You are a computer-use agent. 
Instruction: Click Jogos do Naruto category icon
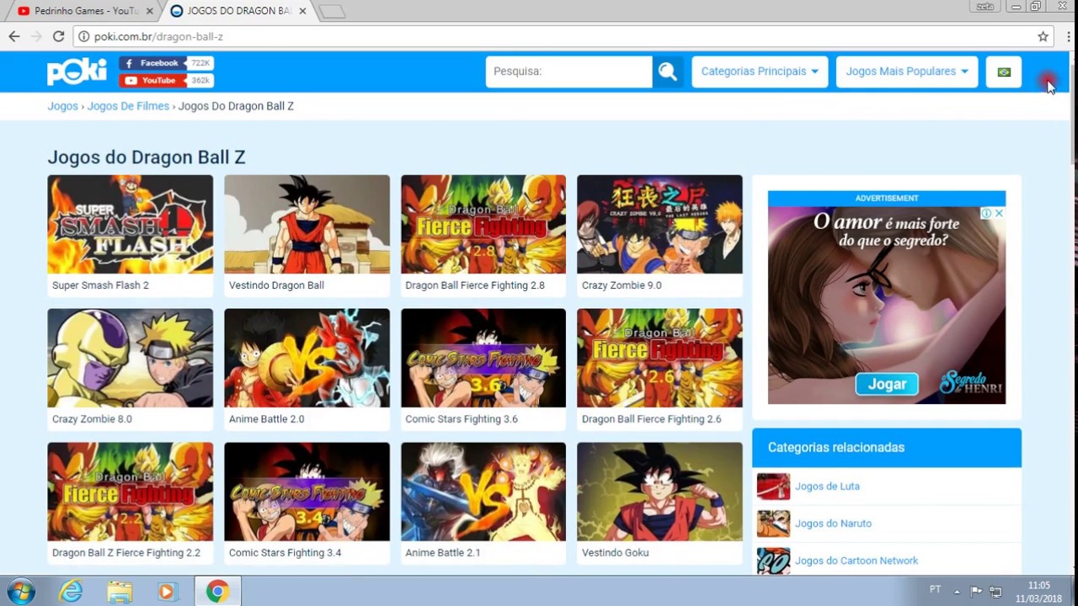point(773,524)
